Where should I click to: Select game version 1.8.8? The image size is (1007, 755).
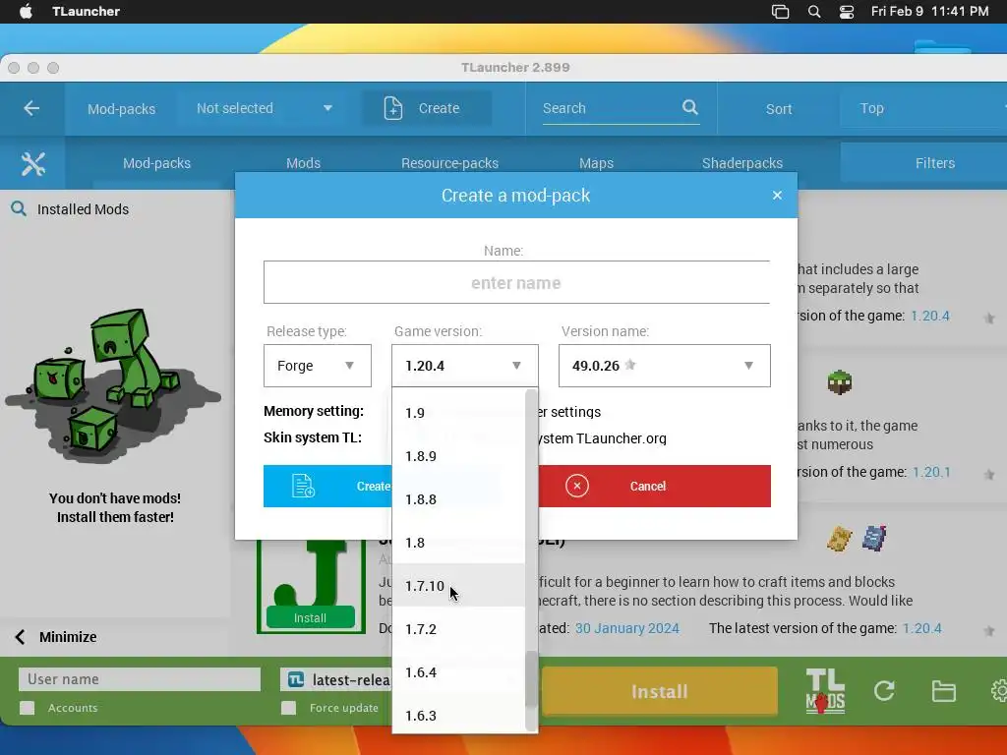click(x=458, y=498)
